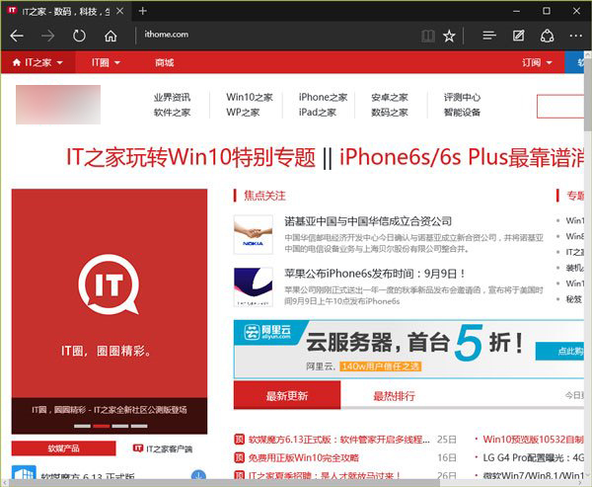Click the share icon in toolbar

coord(548,36)
